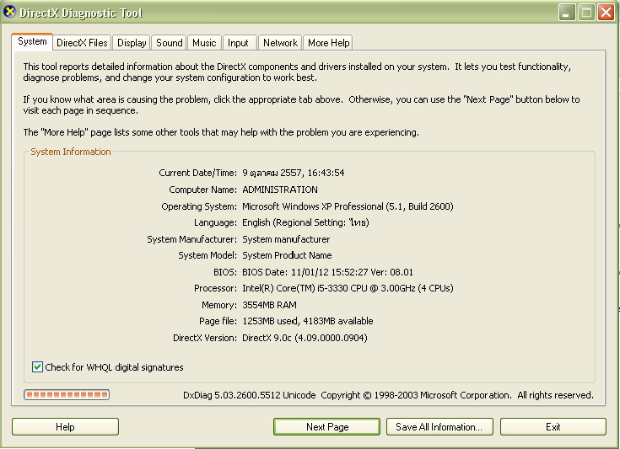Switch to the System tab
Screen dimensions: 620x449
tap(32, 41)
